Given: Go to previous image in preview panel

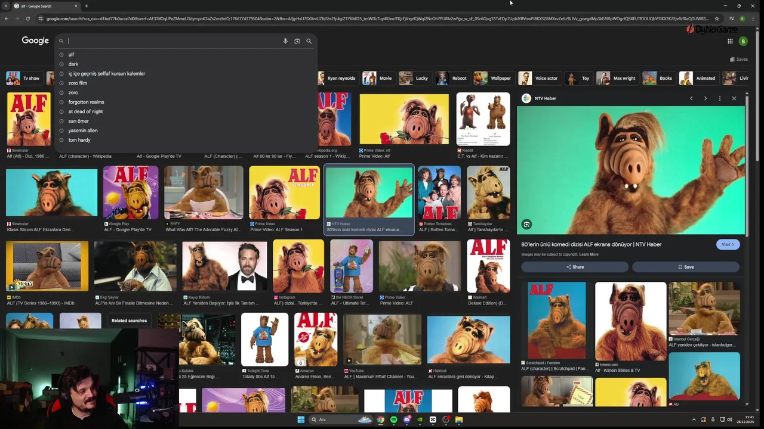Looking at the screenshot, I should 691,98.
